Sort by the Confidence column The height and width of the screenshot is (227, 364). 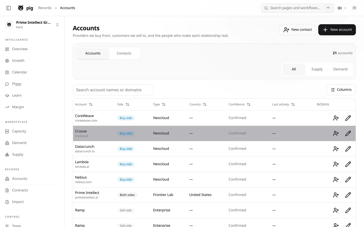coord(239,104)
